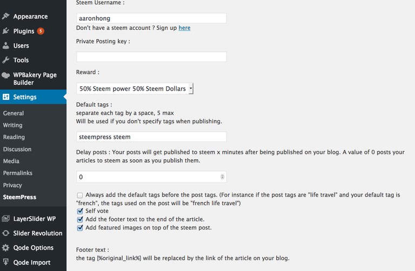The height and width of the screenshot is (271, 415).
Task: Click the Private Posting key field
Action: coord(151,57)
